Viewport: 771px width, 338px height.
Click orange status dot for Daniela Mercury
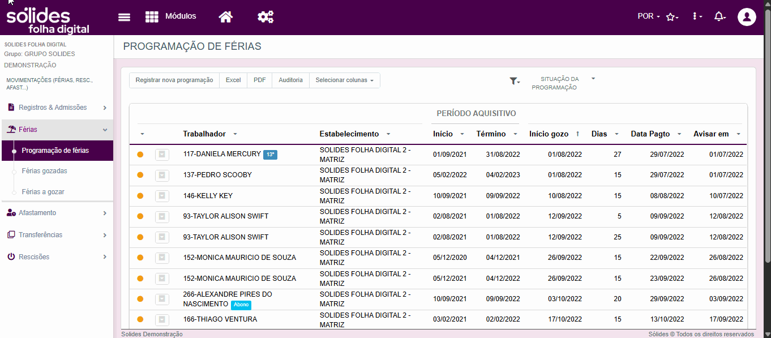click(140, 155)
